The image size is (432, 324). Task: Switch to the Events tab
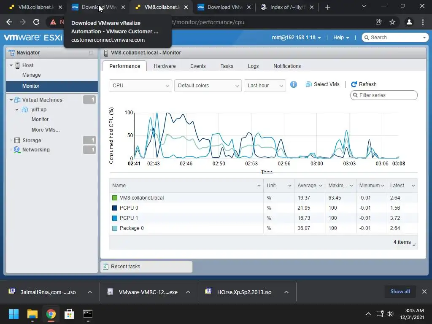198,66
